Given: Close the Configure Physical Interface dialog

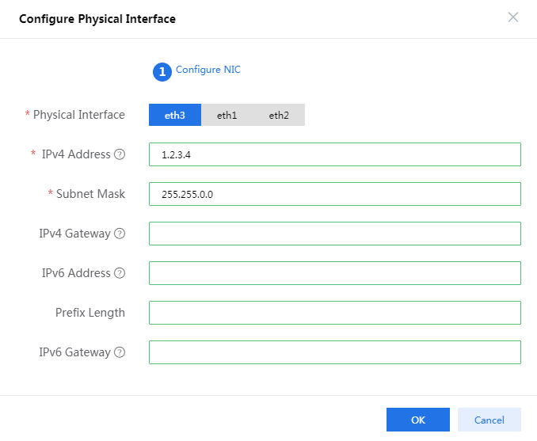Looking at the screenshot, I should click(x=513, y=17).
